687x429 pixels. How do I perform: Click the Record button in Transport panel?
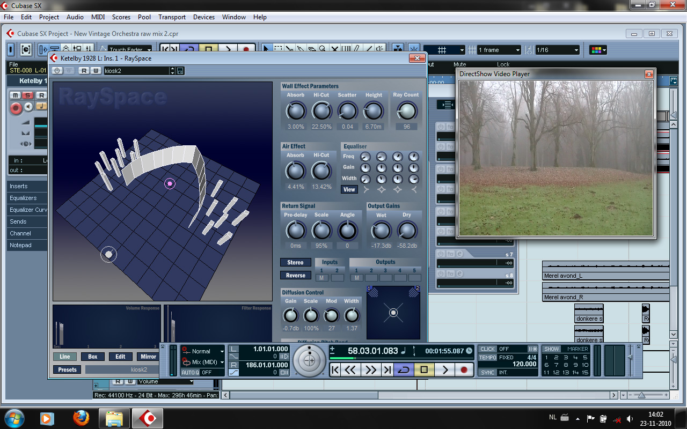point(464,369)
